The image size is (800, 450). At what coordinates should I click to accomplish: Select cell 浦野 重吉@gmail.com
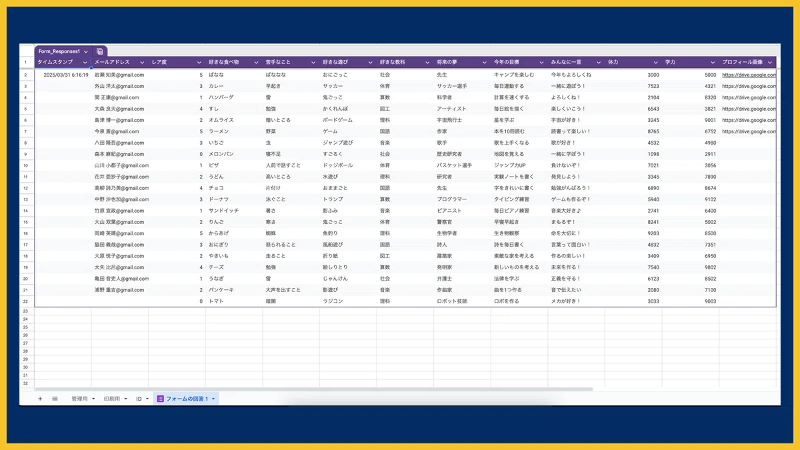[119, 290]
